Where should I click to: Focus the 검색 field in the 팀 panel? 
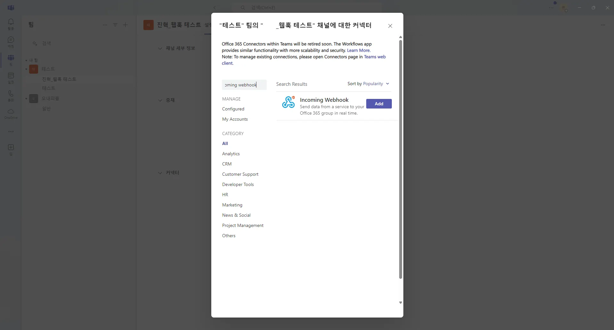(x=80, y=44)
